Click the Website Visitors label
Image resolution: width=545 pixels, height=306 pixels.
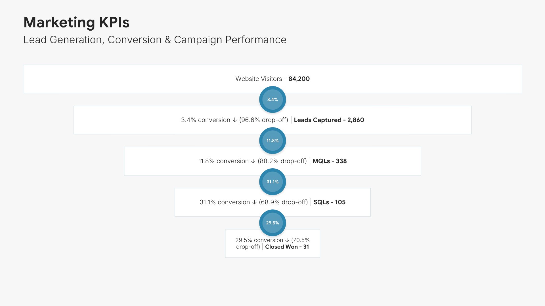click(259, 79)
